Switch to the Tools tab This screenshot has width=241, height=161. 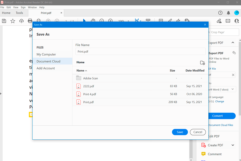19,13
